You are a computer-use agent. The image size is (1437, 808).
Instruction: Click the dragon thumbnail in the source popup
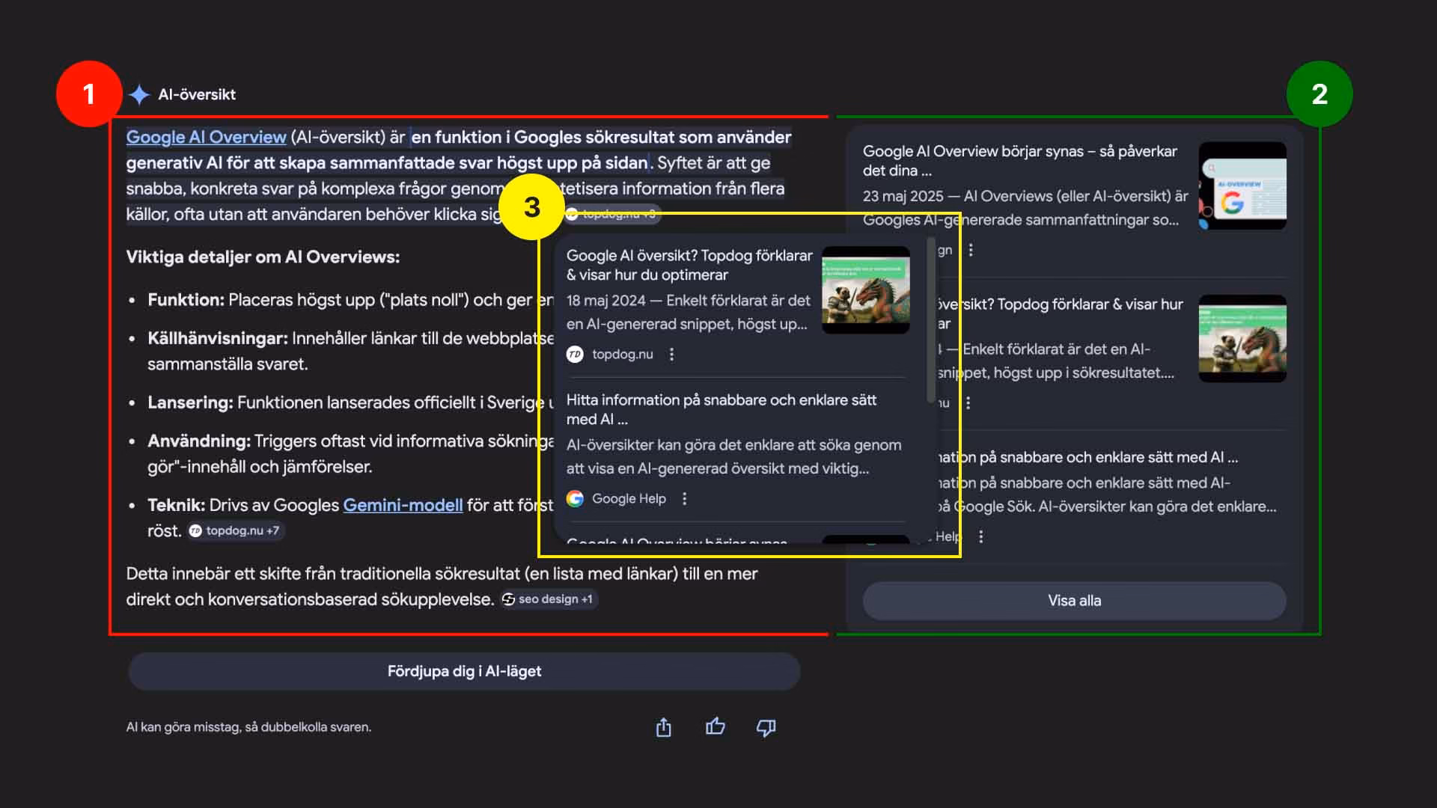tap(865, 290)
